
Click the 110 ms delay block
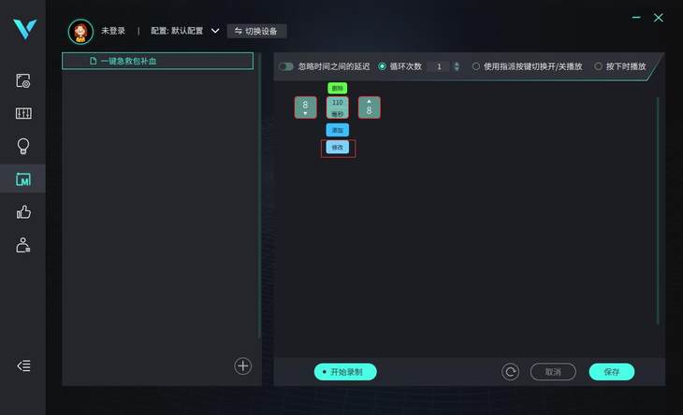coord(338,107)
